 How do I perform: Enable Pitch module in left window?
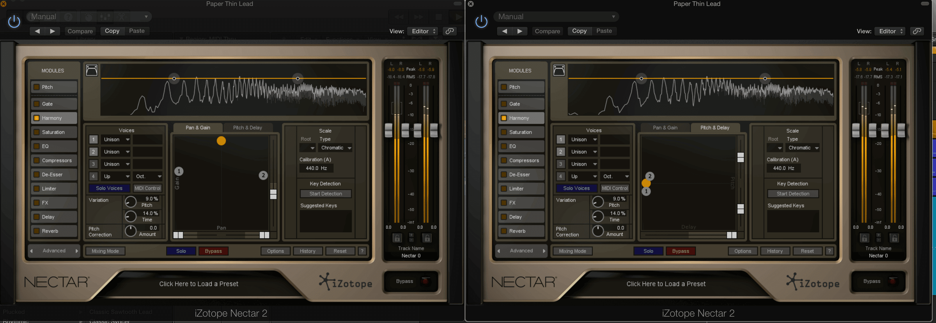36,87
